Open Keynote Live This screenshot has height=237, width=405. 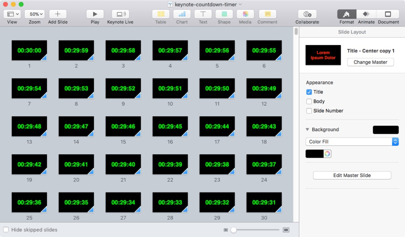[120, 14]
